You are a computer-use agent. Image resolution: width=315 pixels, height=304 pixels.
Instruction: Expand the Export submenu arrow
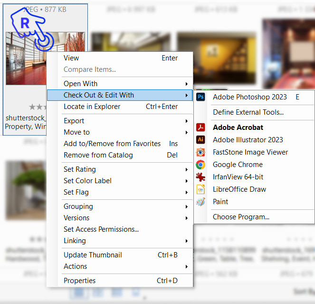tap(187, 121)
